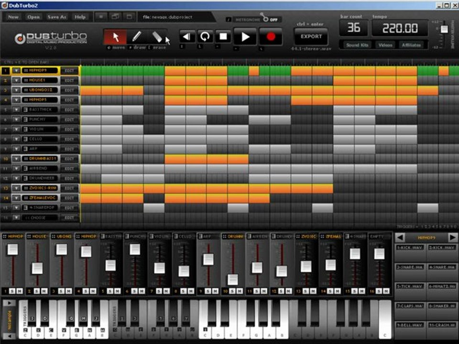The image size is (459, 344).
Task: Expand the dropdown arrow on track 16 CHOOSE
Action: (x=16, y=218)
